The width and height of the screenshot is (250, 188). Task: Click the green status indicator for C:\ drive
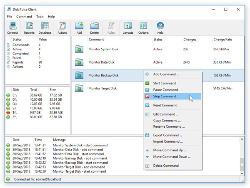pyautogui.click(x=8, y=95)
